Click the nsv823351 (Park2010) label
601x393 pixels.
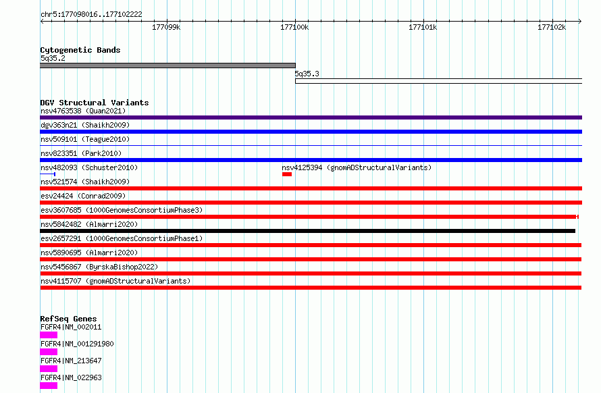point(81,153)
